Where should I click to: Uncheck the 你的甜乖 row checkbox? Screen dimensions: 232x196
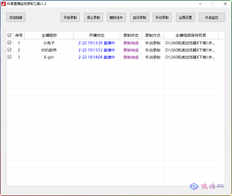[10, 50]
